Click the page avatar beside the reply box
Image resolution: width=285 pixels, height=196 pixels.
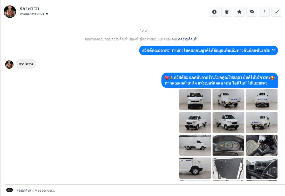pyautogui.click(x=10, y=190)
